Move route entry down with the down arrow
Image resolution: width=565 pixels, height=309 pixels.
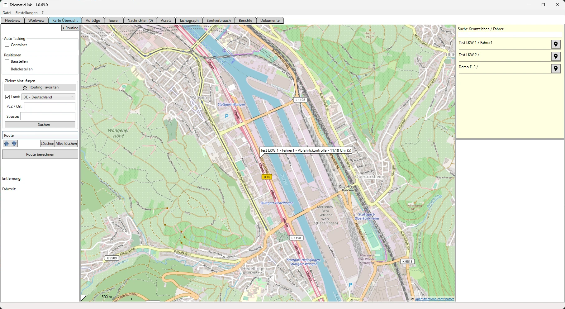(x=14, y=144)
